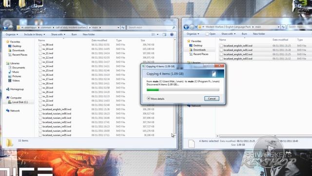The height and width of the screenshot is (176, 312).
Task: Open Share with menu in right window
Action: click(229, 34)
